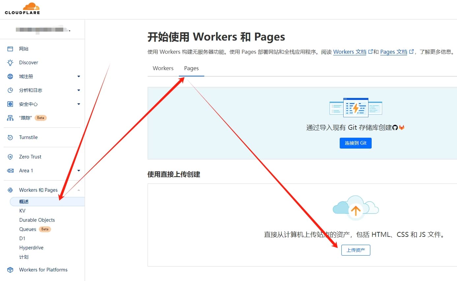The height and width of the screenshot is (281, 457).
Task: Open the Pages 文档 link
Action: (393, 52)
